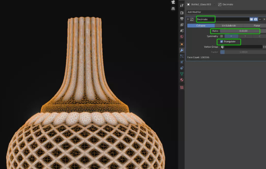Switch to Un-Subdivide decimate mode
266x169 pixels.
229,25
